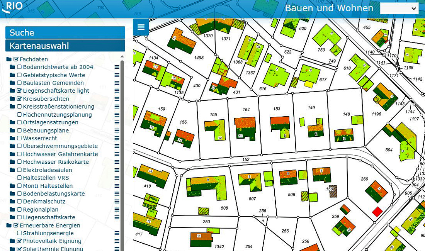Open layer options for Flächennutzungsplanung
This screenshot has width=425, height=251.
tap(117, 115)
